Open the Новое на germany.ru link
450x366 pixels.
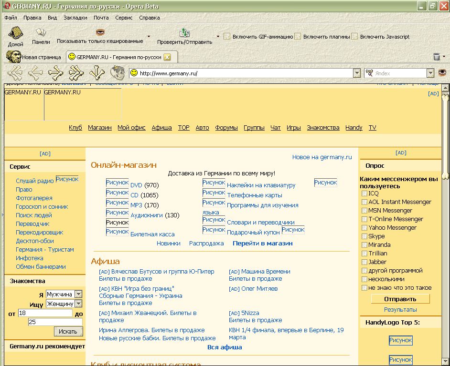(322, 157)
